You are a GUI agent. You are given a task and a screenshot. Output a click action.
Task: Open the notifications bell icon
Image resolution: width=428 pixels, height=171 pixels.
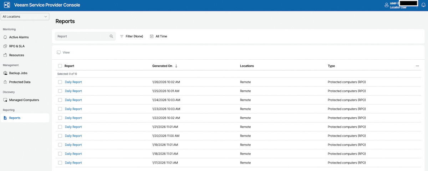click(423, 5)
